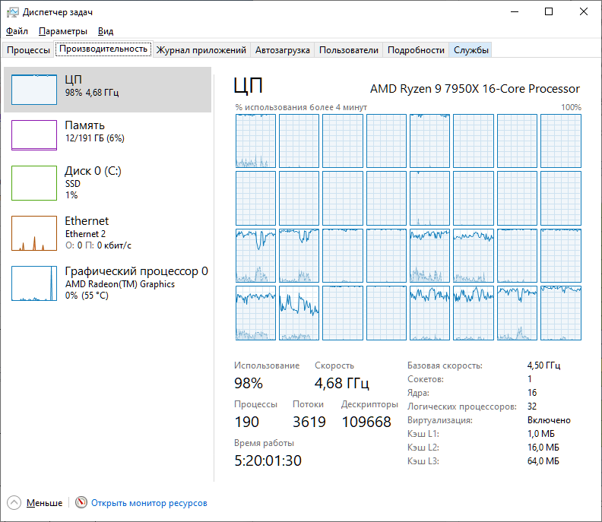Viewport: 602px width, 522px height.
Task: Open the Вид menu
Action: point(106,31)
